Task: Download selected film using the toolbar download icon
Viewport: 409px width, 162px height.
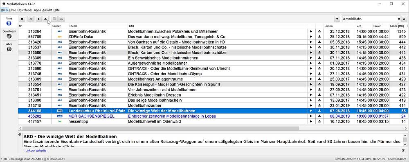Action: point(46,19)
